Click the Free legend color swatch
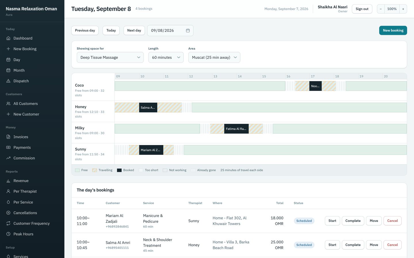Viewport: 414px width, 258px height. pyautogui.click(x=77, y=170)
